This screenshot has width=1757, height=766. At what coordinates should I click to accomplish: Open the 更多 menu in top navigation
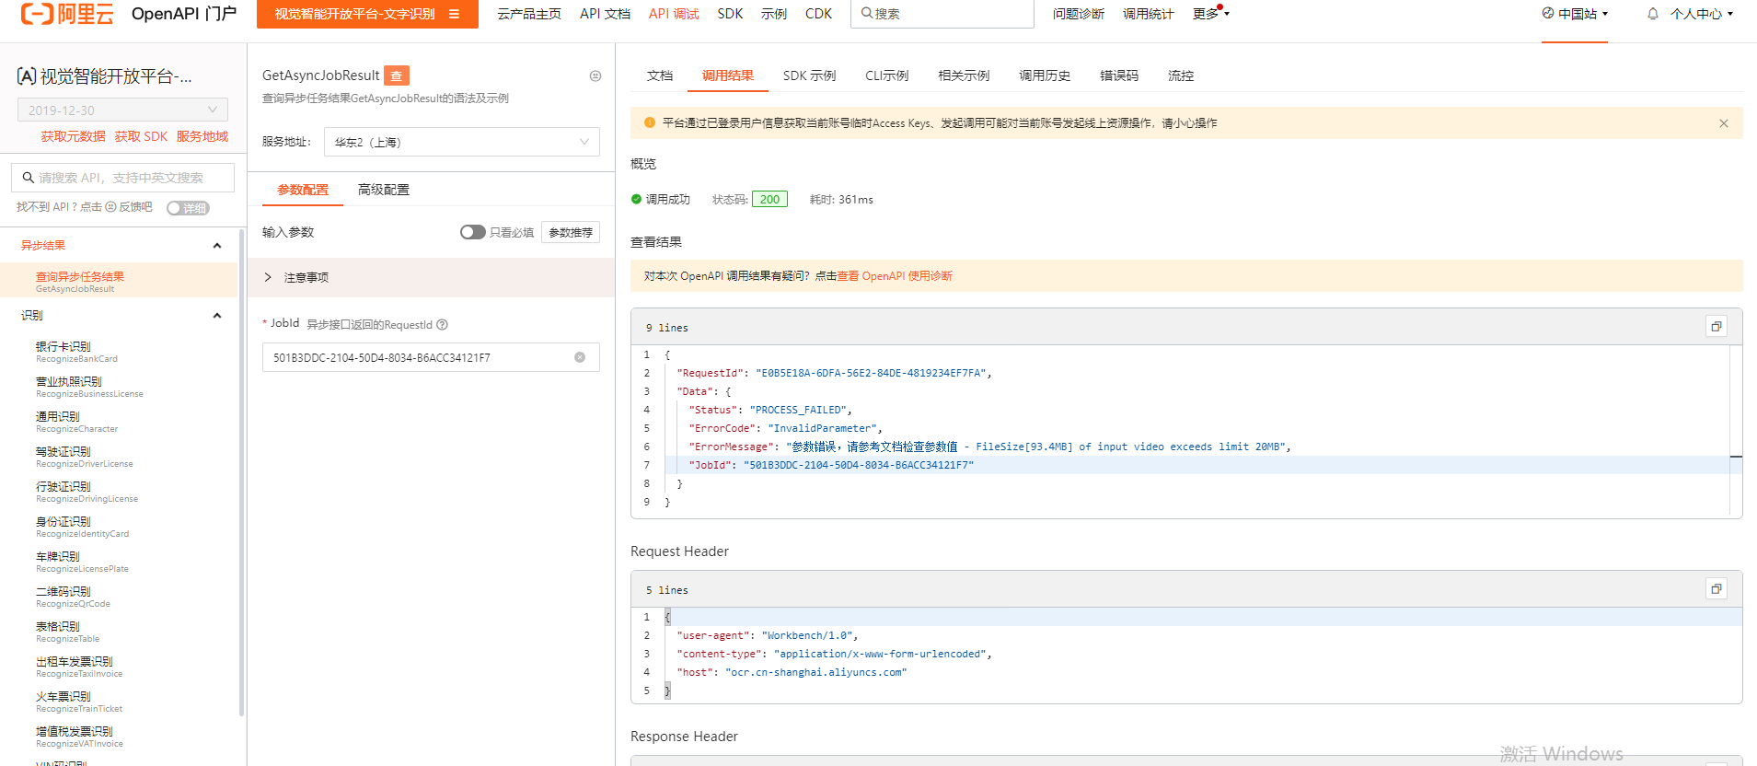[1210, 14]
